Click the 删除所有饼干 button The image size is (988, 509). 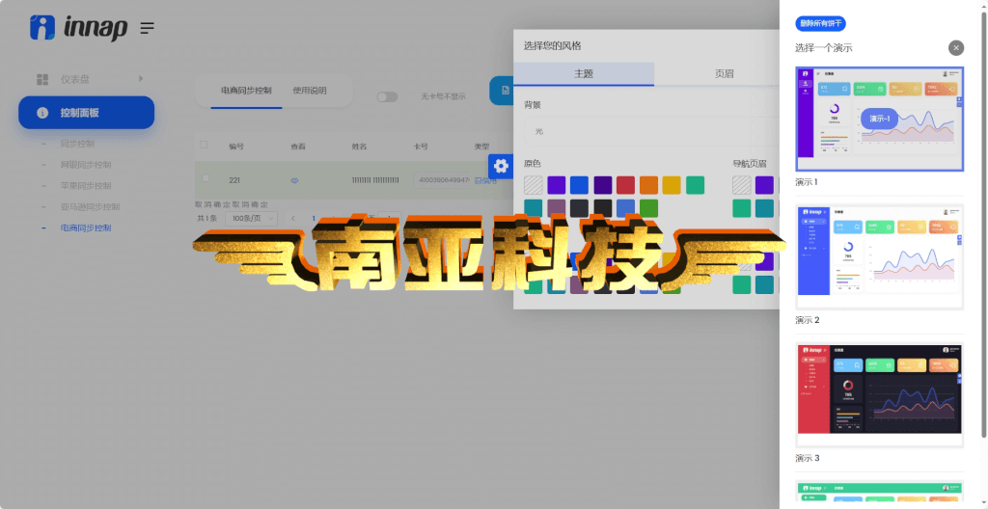click(x=820, y=24)
